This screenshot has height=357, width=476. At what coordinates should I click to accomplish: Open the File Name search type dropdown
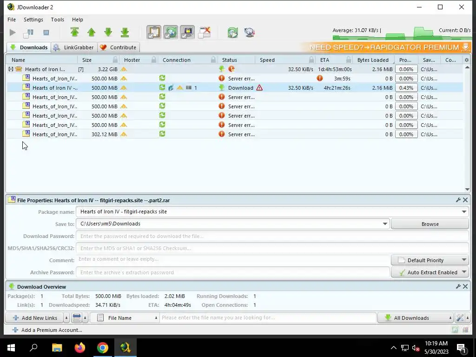click(125, 318)
